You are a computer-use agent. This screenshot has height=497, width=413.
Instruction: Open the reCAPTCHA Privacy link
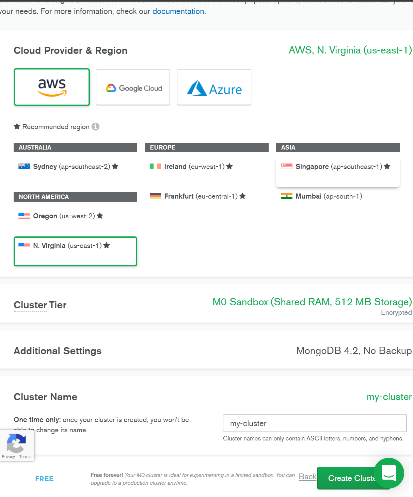(9, 457)
